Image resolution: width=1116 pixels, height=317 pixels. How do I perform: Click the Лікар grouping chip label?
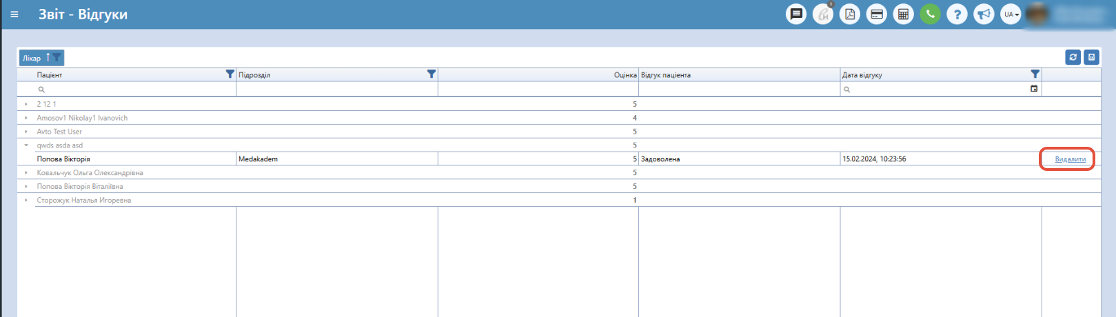[x=32, y=58]
